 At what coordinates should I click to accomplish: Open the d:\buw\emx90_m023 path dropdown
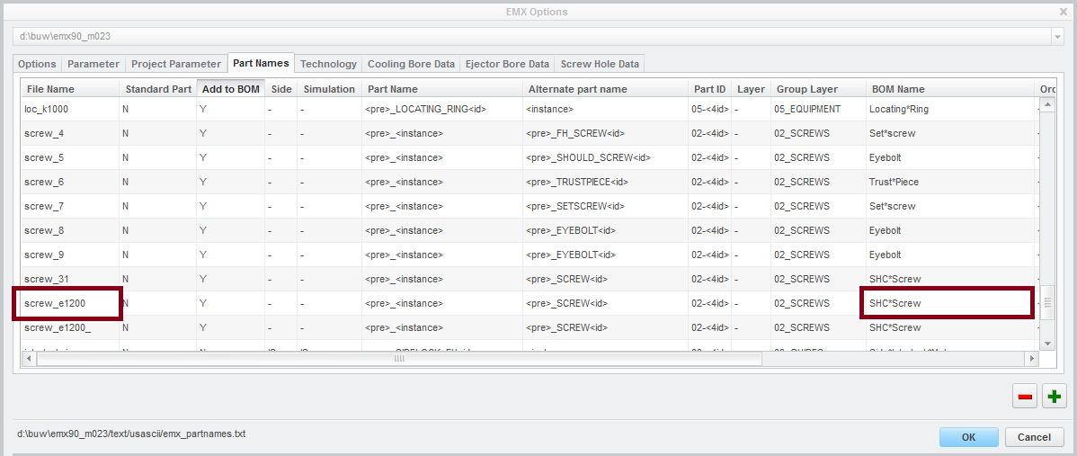(x=1056, y=36)
